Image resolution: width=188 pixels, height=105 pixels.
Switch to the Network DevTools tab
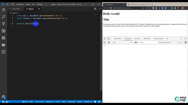(x=147, y=38)
